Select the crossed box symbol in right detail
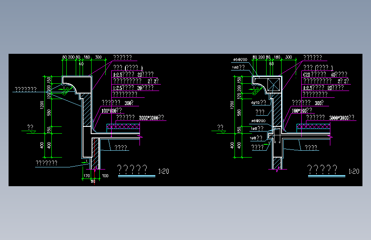The height and width of the screenshot is (240, 371). [273, 84]
